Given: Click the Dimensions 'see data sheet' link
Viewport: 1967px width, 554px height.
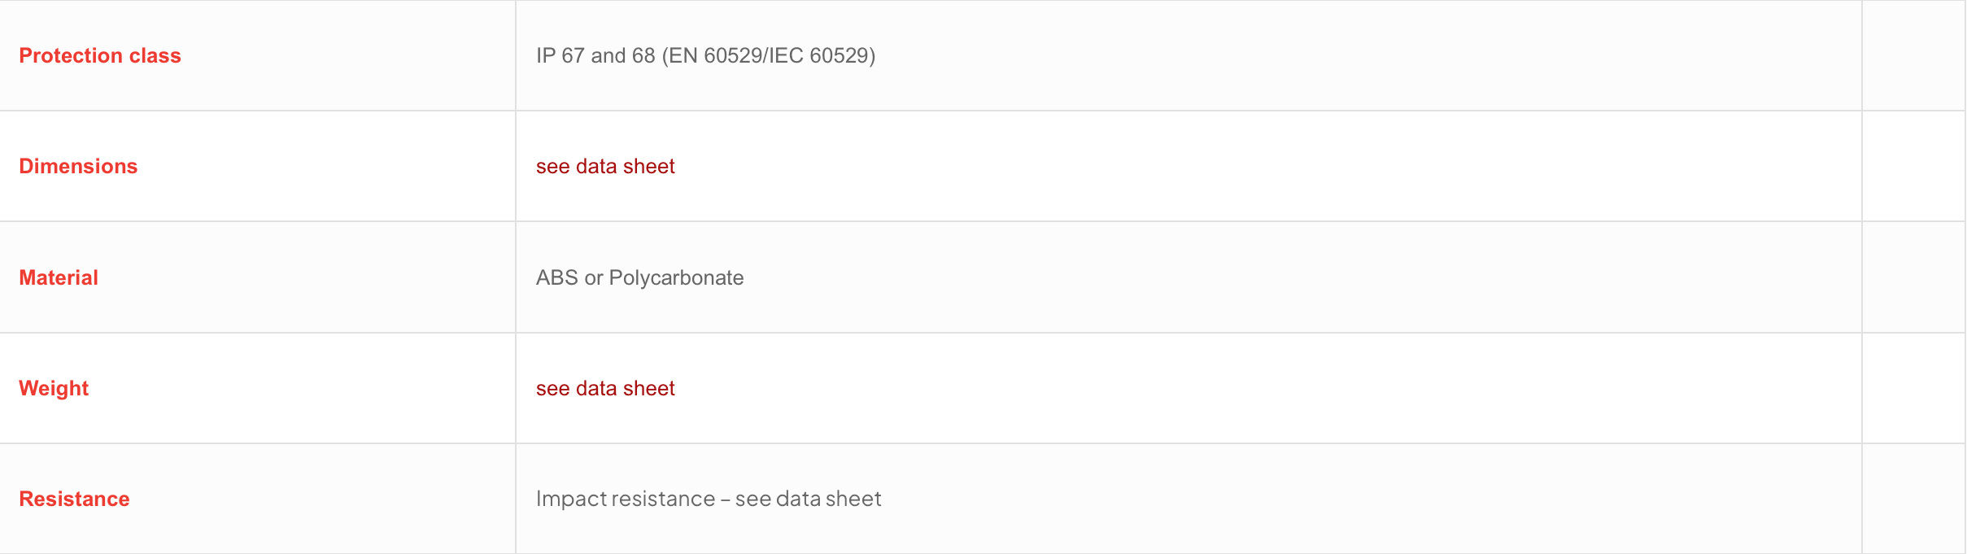Looking at the screenshot, I should (x=605, y=166).
